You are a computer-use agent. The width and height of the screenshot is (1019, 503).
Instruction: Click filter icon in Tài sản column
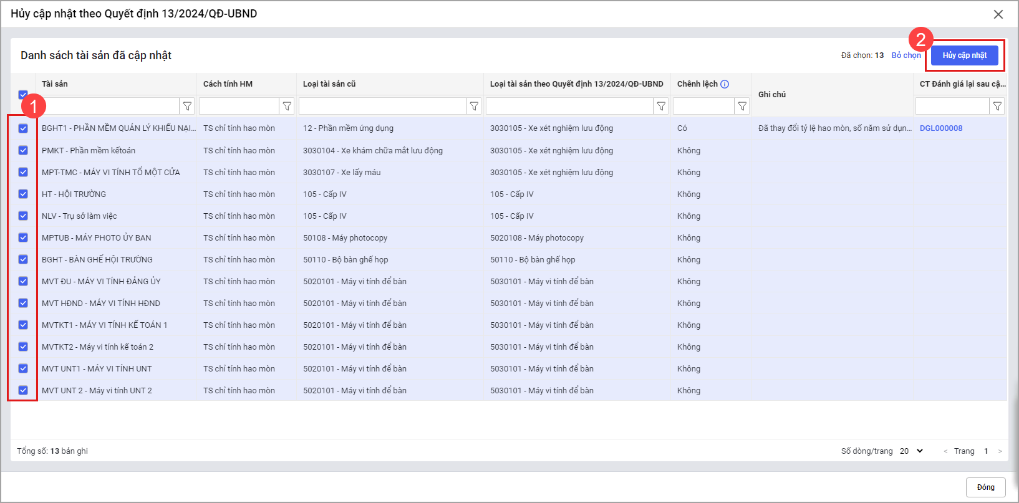pos(187,107)
